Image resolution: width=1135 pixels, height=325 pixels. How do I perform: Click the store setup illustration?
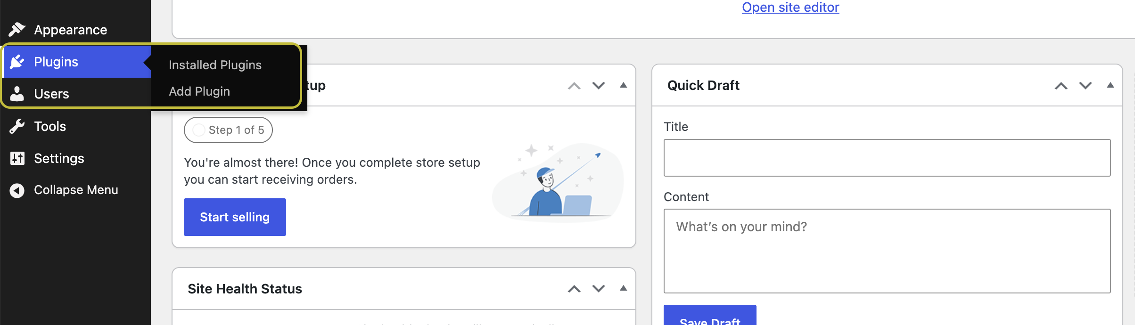(558, 182)
